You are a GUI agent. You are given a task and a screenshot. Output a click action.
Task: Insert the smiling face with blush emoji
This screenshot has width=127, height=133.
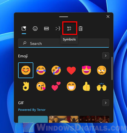26,70
